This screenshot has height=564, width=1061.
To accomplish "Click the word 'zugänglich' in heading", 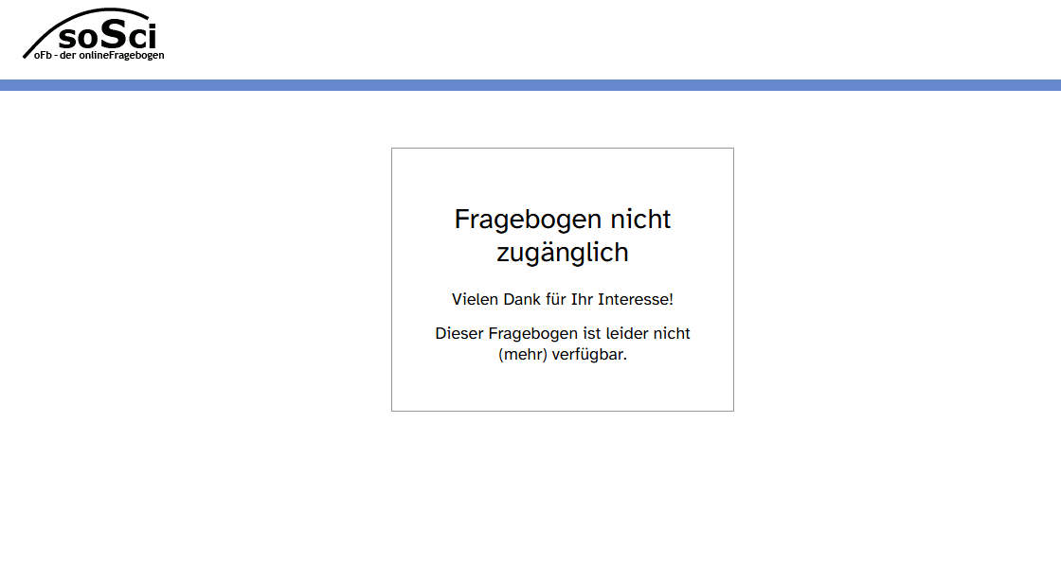I will click(x=562, y=253).
